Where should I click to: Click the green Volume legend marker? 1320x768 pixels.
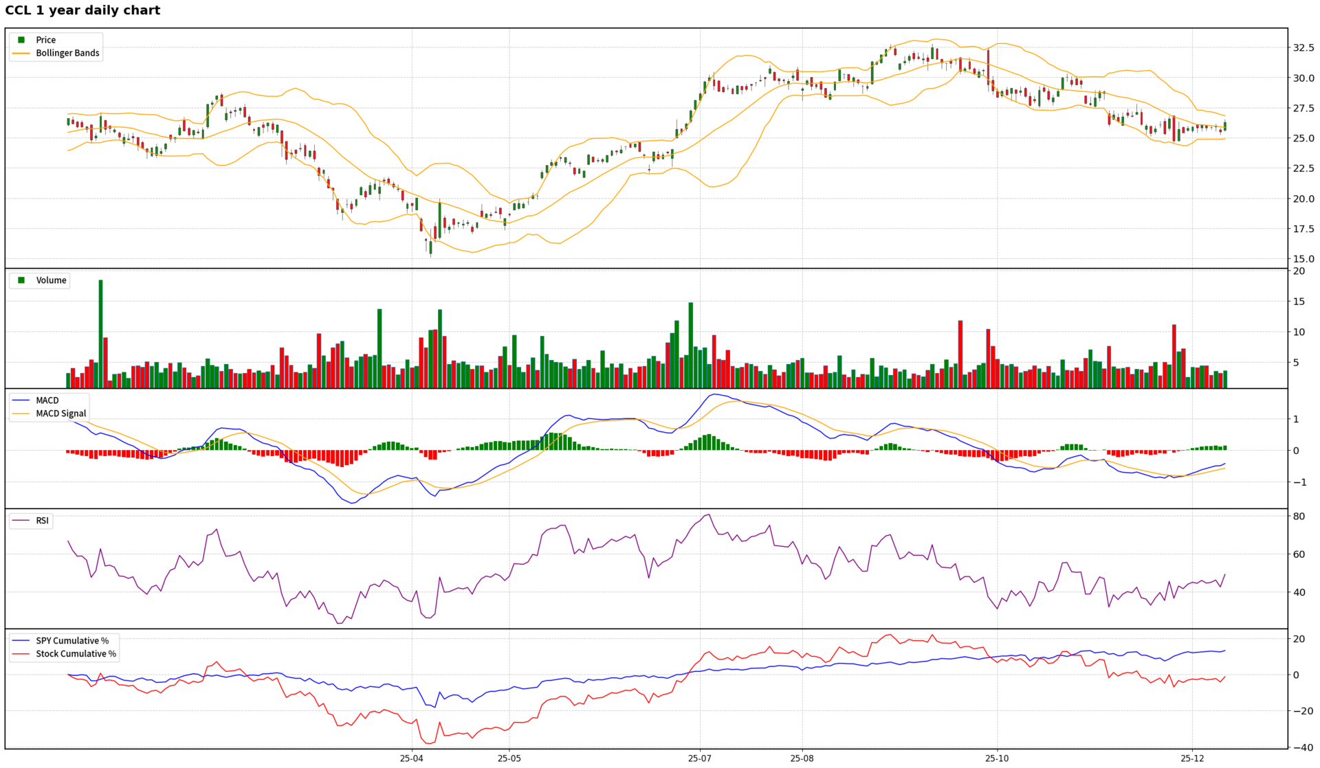coord(21,280)
